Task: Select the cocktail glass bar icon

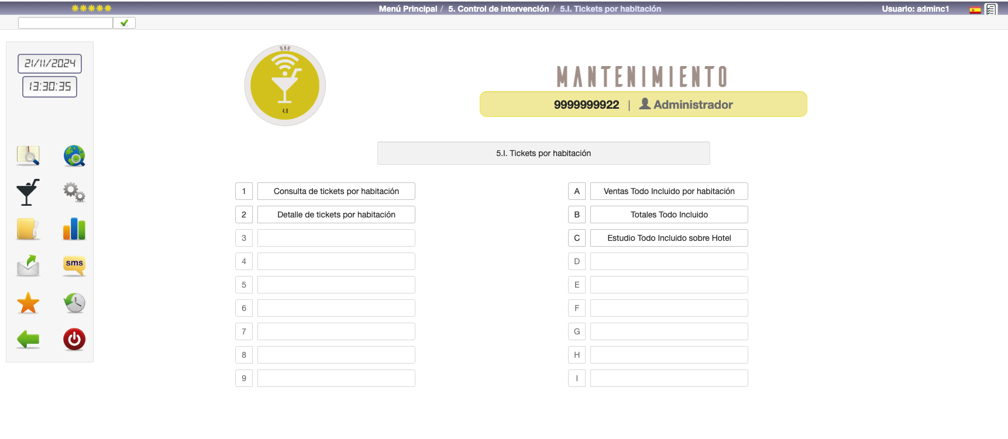Action: (28, 192)
